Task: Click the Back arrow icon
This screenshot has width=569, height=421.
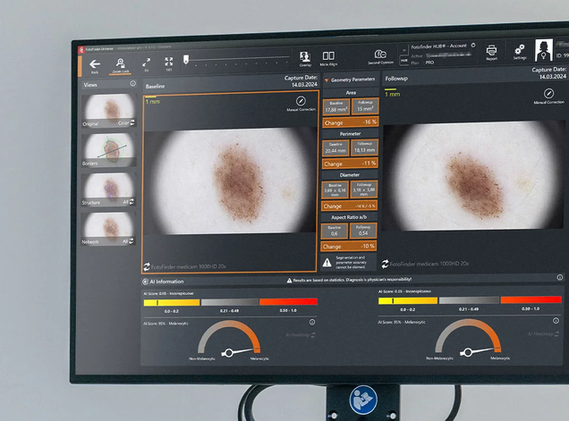Action: 95,64
